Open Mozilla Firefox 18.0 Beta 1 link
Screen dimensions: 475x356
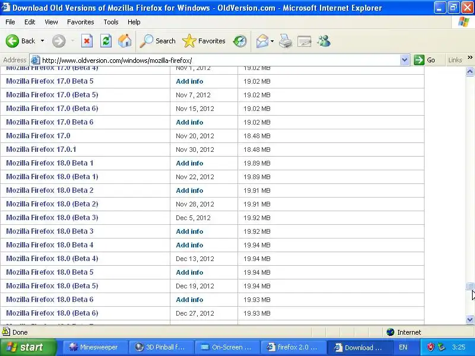point(50,163)
